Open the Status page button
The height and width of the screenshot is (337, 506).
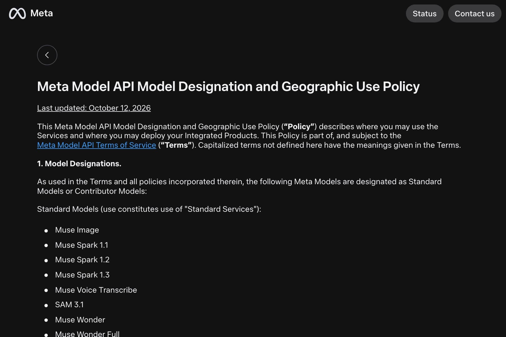coord(424,13)
